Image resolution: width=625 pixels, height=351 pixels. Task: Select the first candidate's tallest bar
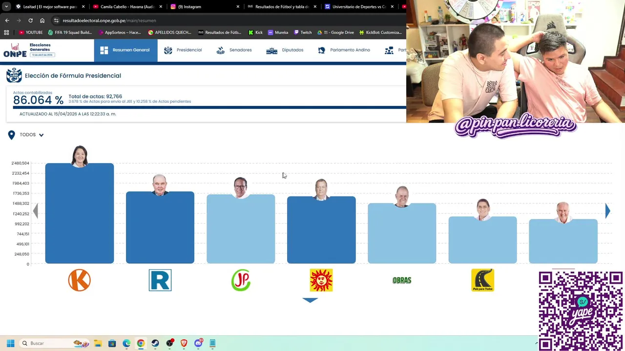pos(80,214)
